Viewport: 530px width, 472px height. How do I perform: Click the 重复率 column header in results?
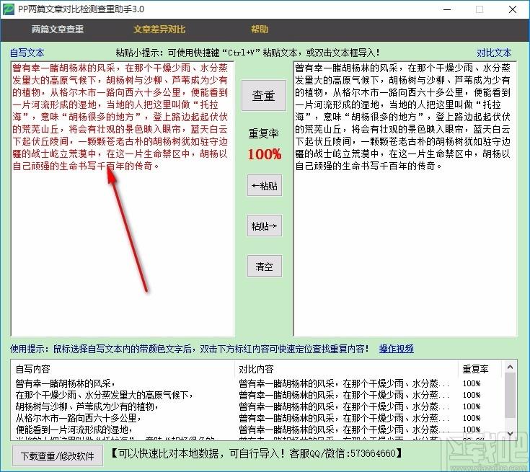click(478, 369)
